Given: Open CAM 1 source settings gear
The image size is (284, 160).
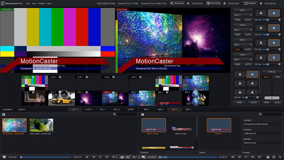Looking at the screenshot, I should [33, 77].
